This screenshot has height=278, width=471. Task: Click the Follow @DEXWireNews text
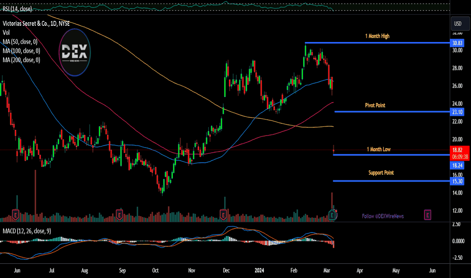coord(383,216)
